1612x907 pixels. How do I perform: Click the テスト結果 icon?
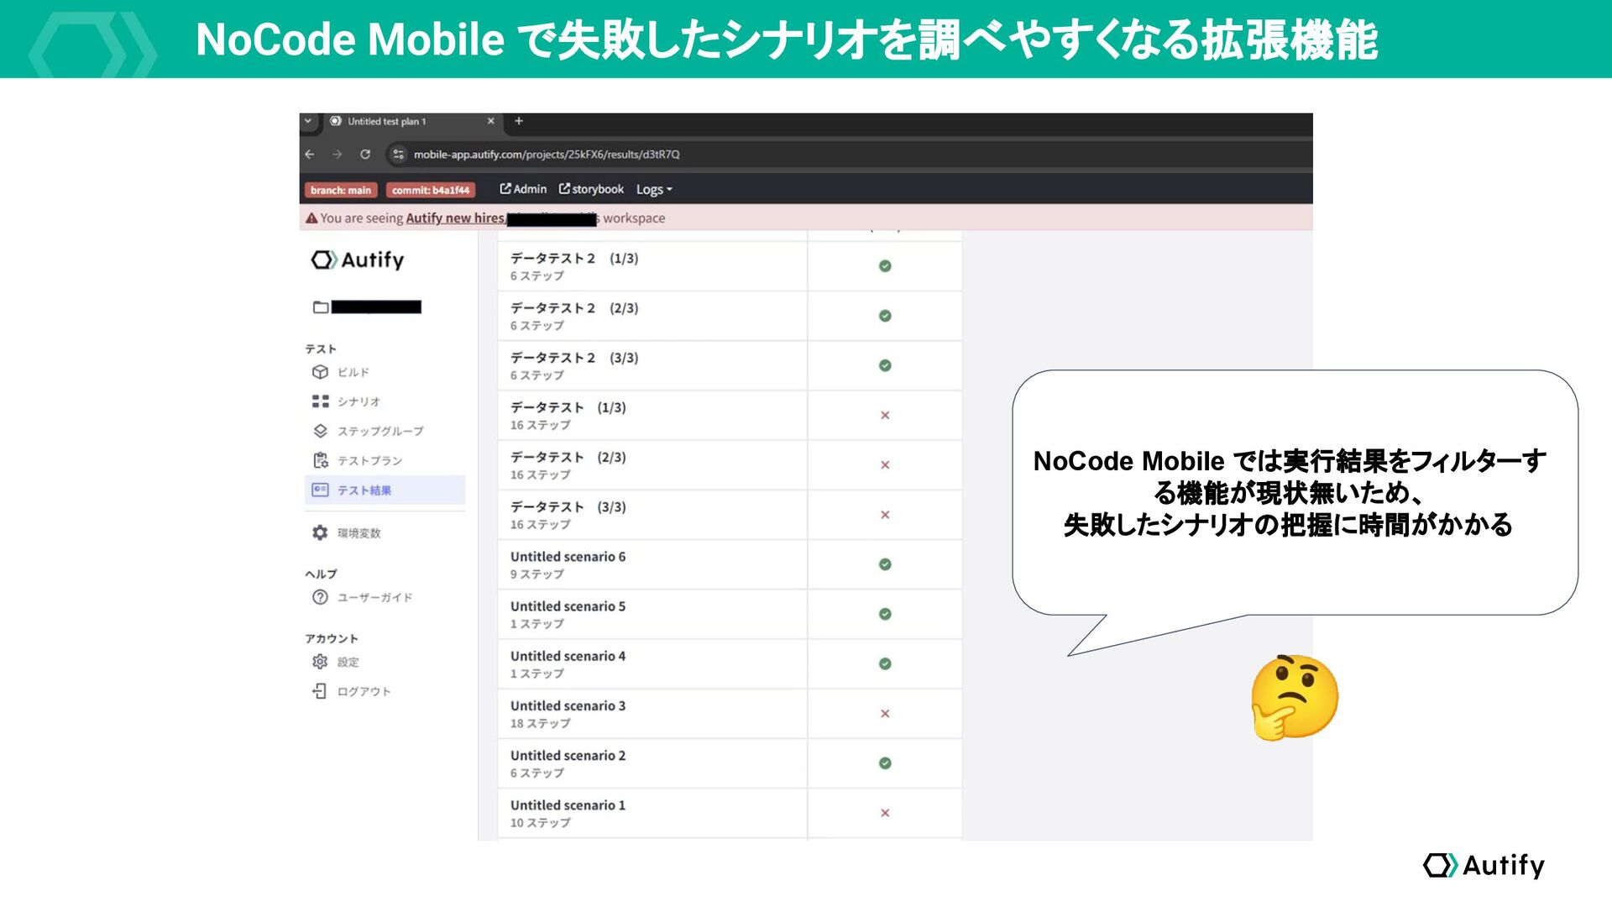tap(320, 490)
